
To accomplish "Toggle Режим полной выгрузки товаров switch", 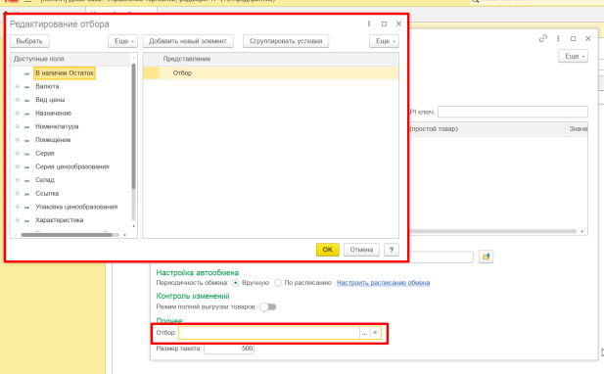I will pos(268,307).
